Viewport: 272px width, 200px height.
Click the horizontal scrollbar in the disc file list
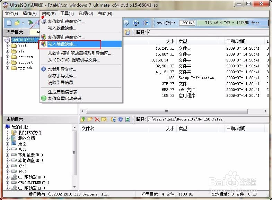(167, 111)
